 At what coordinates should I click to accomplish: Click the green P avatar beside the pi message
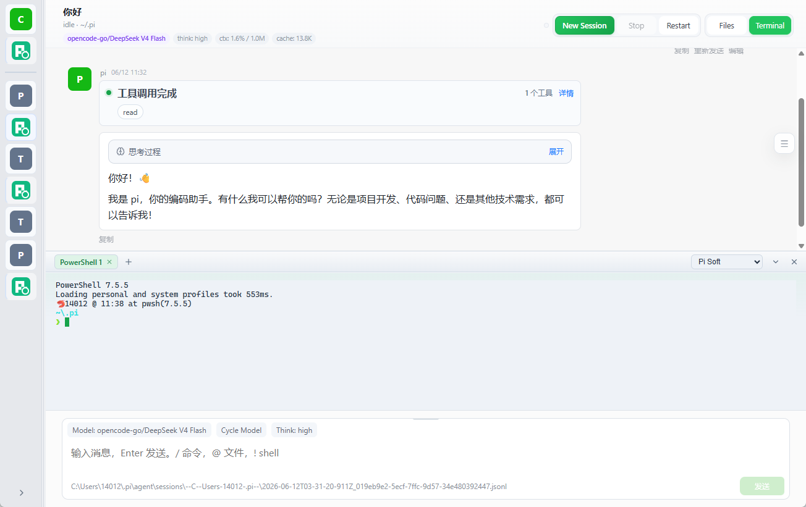(79, 79)
